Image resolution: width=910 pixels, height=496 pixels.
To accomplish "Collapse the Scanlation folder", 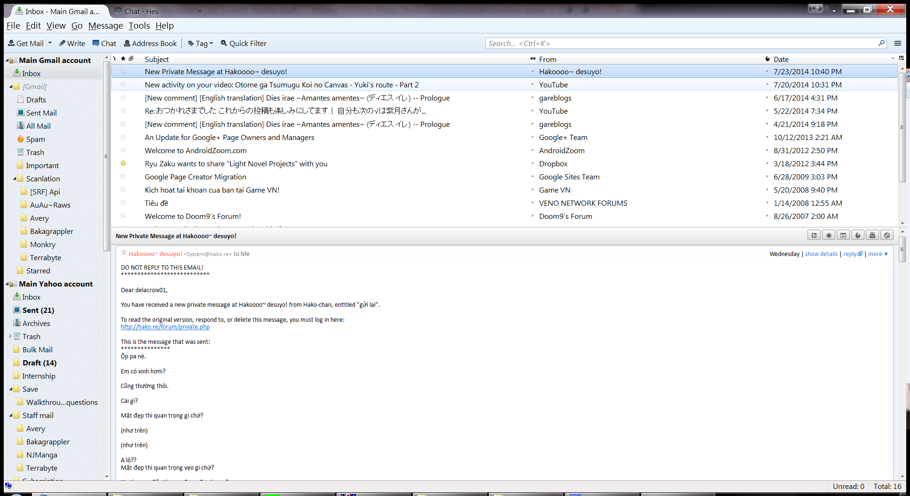I will pos(15,178).
